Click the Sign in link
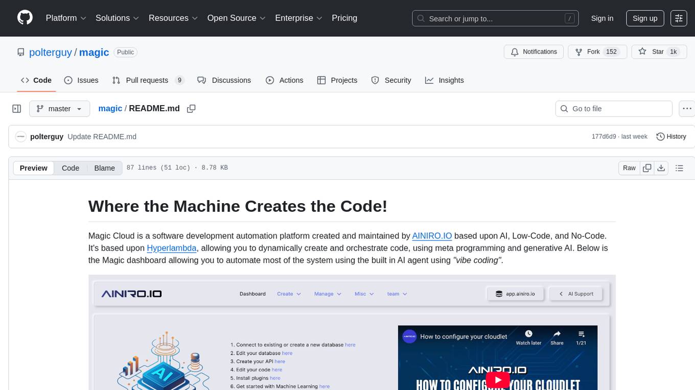Screen dimensions: 695x390 click(602, 18)
